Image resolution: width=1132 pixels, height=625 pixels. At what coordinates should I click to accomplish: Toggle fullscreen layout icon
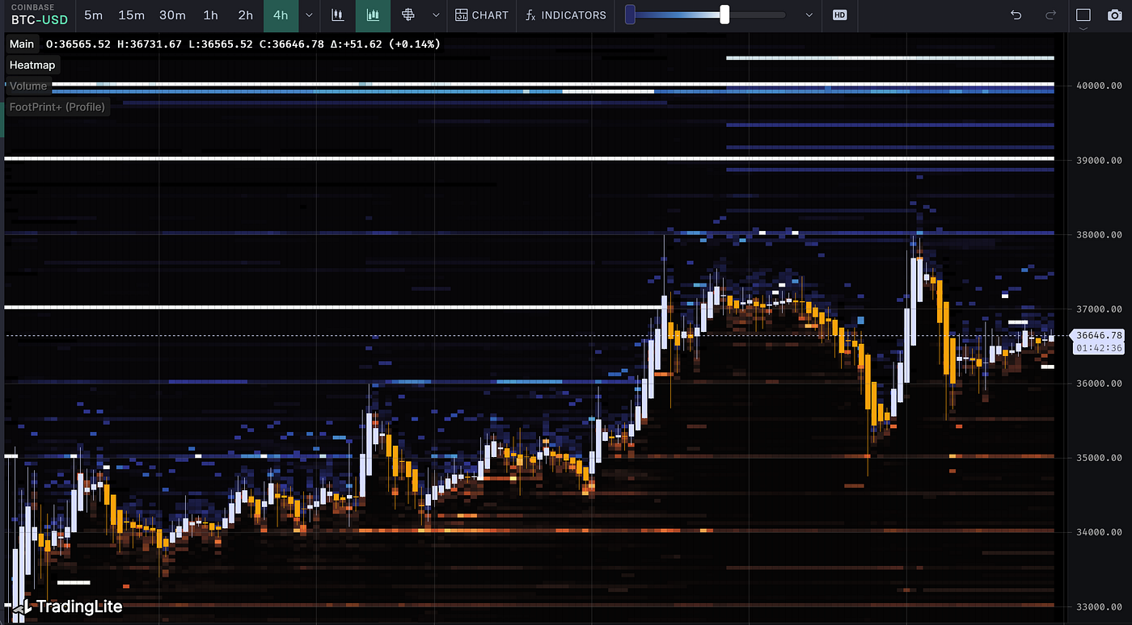tap(1083, 15)
